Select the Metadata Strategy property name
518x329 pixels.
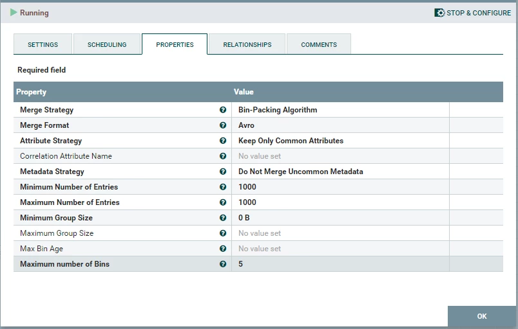52,172
